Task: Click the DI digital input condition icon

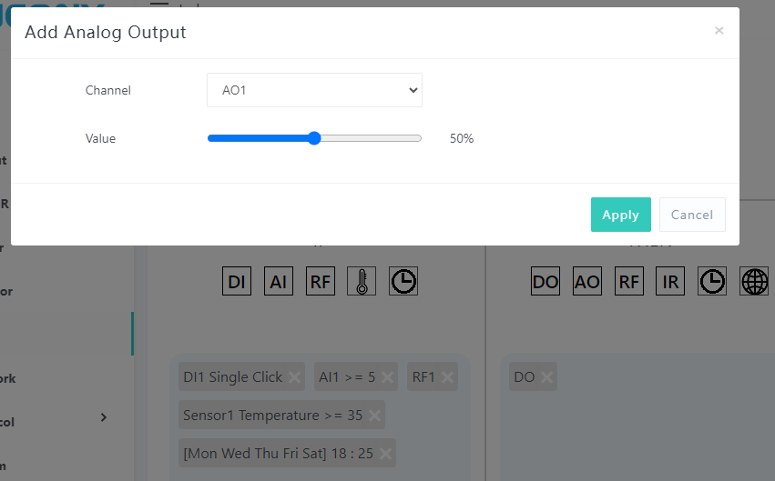Action: click(x=237, y=282)
